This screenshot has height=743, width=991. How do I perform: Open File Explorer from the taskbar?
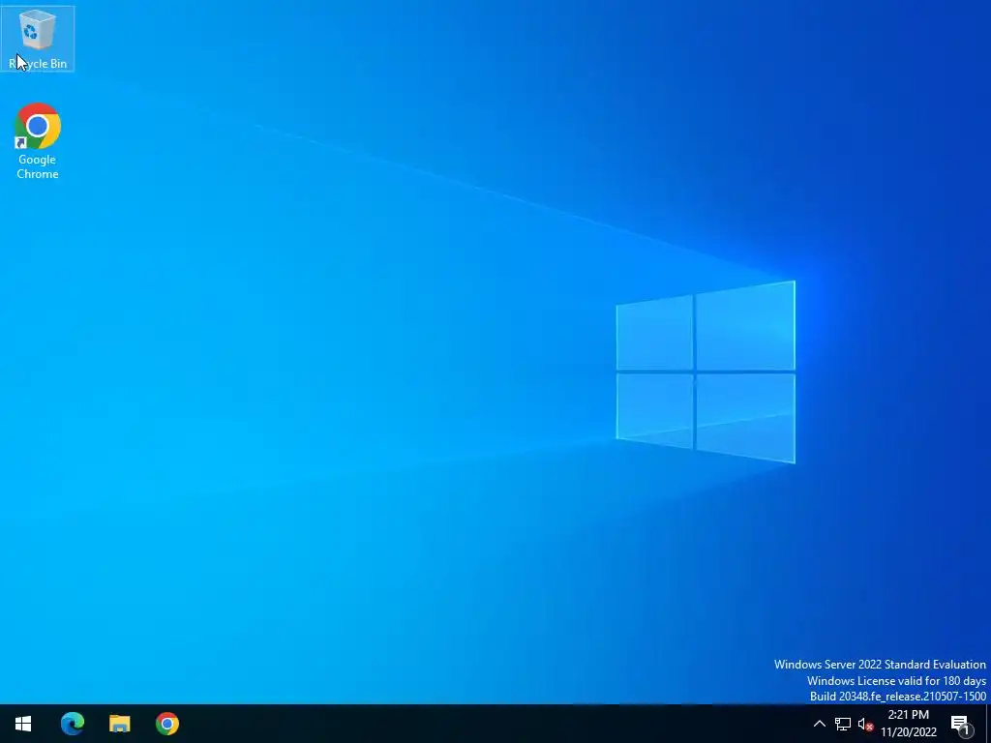pos(119,724)
